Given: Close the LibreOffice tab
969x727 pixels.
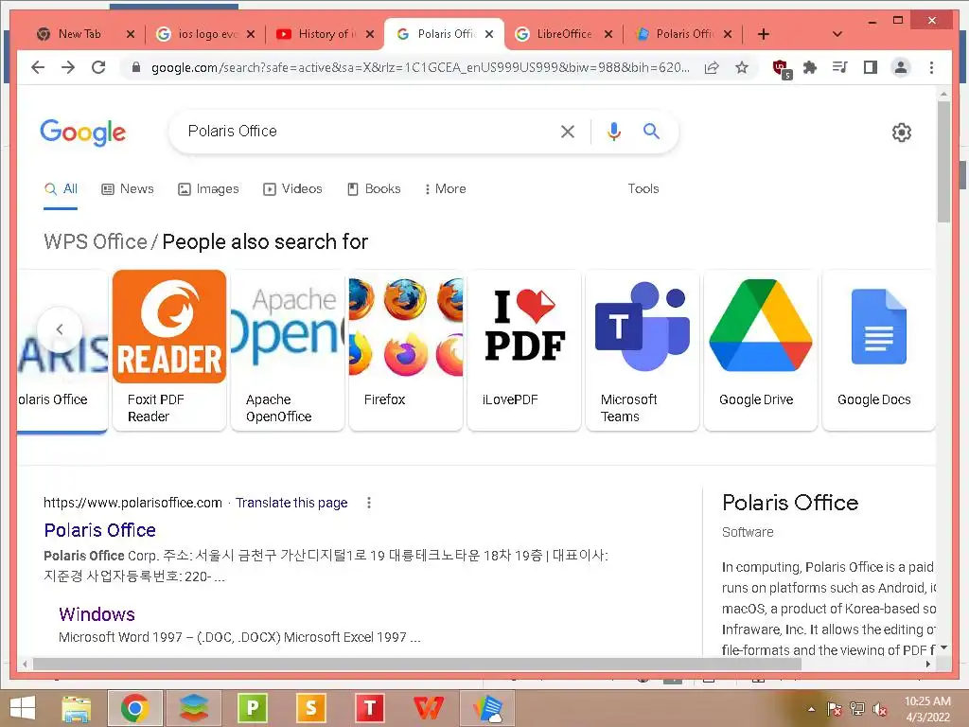Looking at the screenshot, I should 608,34.
